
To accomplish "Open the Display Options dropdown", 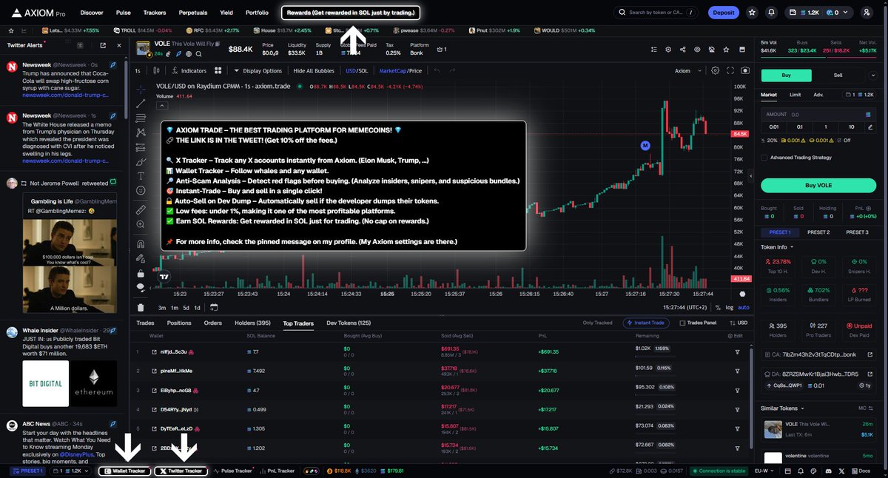I will [x=258, y=70].
